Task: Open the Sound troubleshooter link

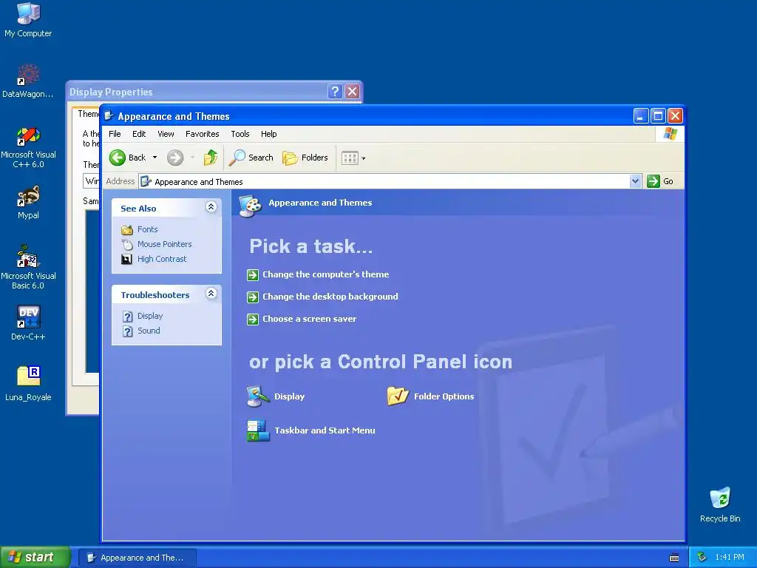Action: (x=149, y=331)
